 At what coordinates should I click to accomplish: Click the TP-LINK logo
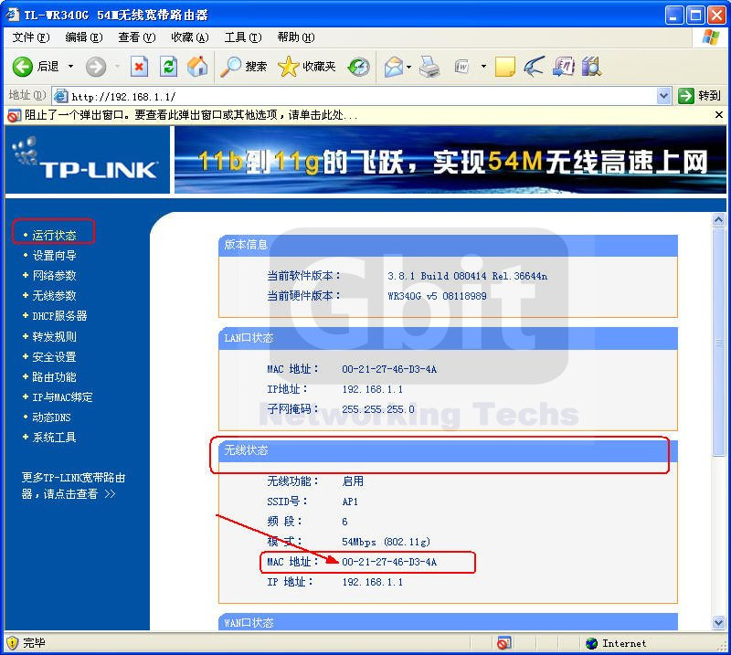[87, 159]
